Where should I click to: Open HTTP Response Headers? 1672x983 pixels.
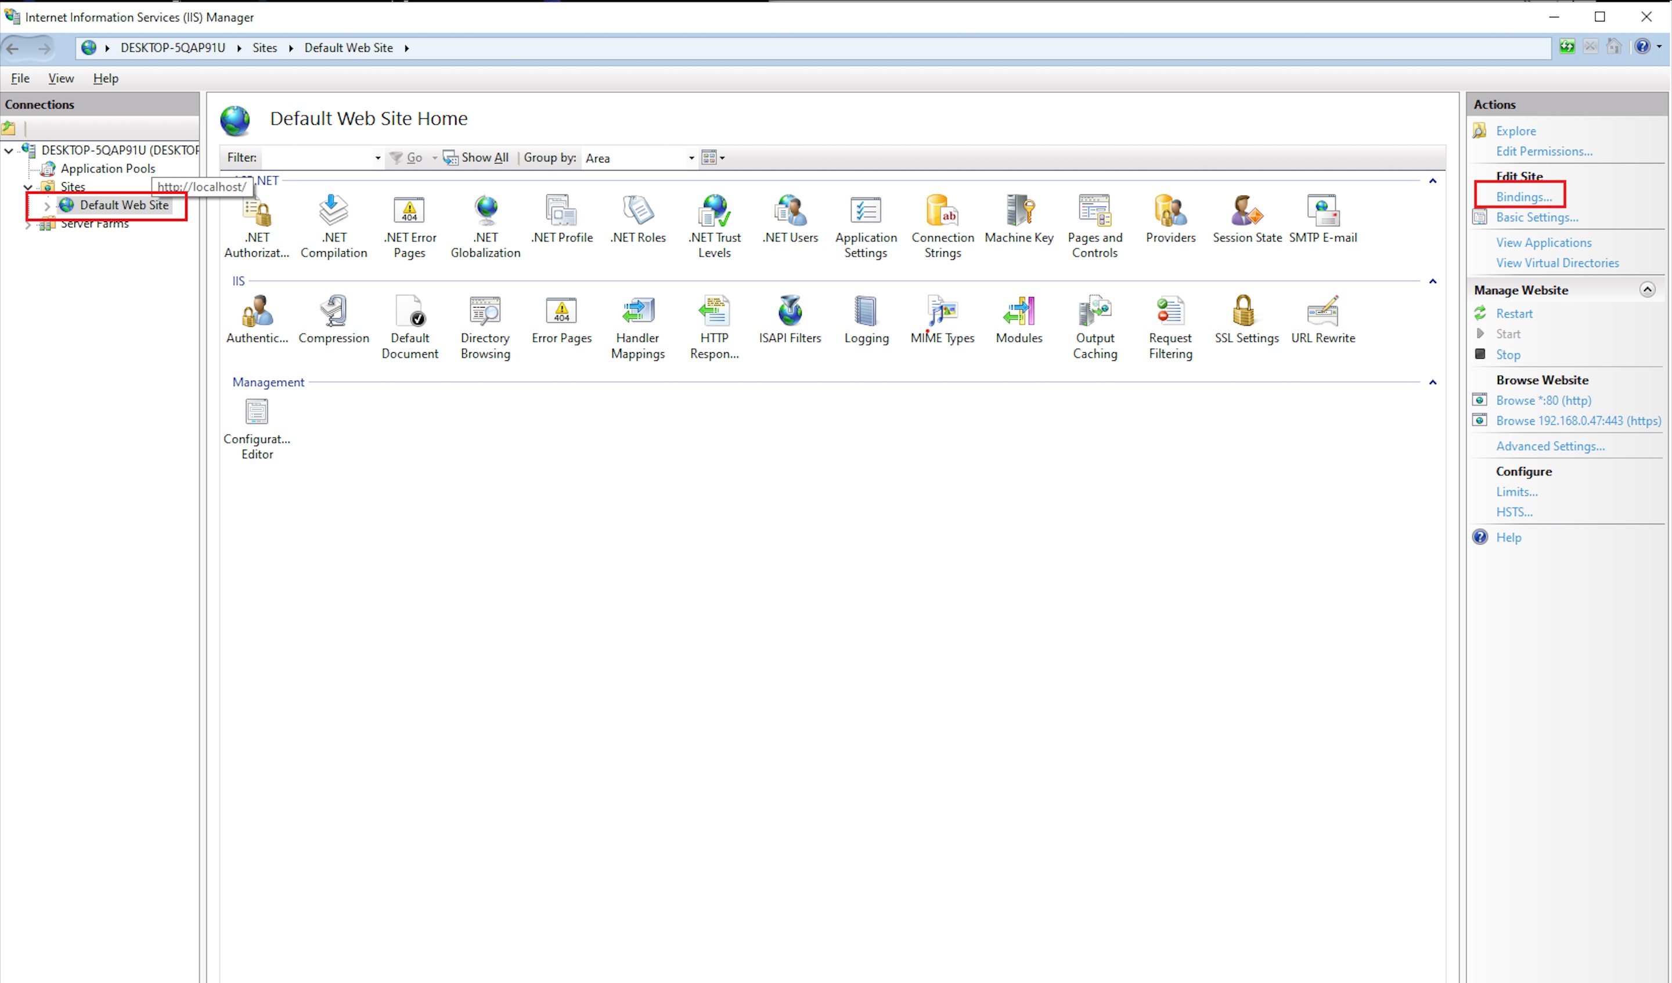[x=714, y=328]
